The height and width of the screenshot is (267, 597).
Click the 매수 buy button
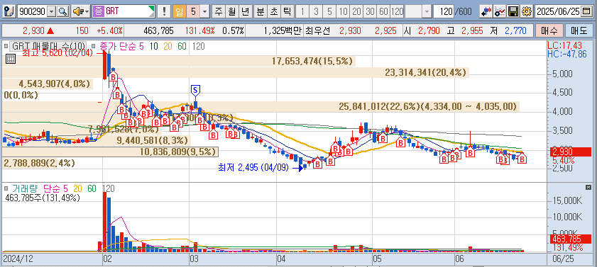pyautogui.click(x=549, y=30)
